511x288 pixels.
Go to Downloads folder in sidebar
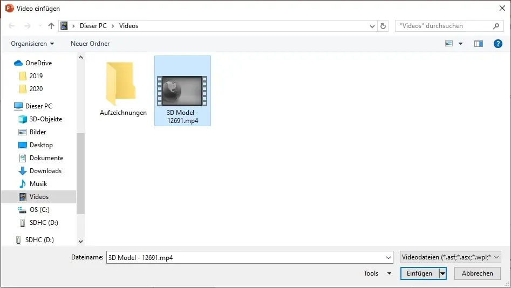[x=45, y=171]
